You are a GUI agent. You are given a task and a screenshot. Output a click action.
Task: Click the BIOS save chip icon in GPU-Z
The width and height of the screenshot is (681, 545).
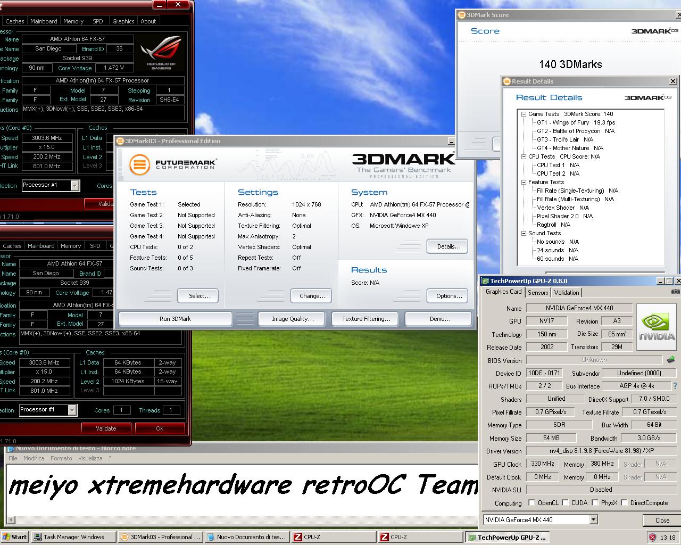[671, 360]
